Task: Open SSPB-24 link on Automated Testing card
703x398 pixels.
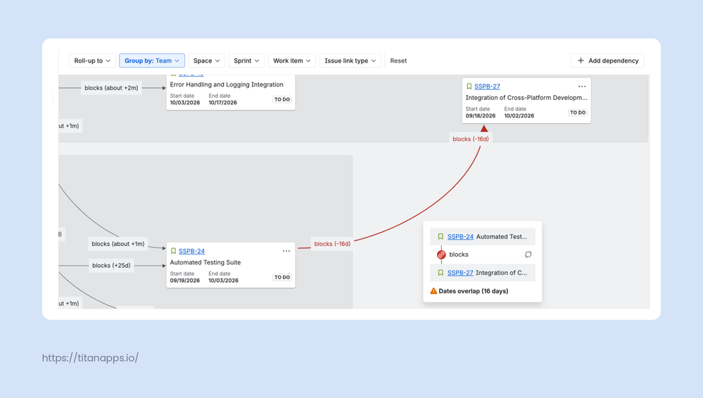Action: click(x=191, y=251)
